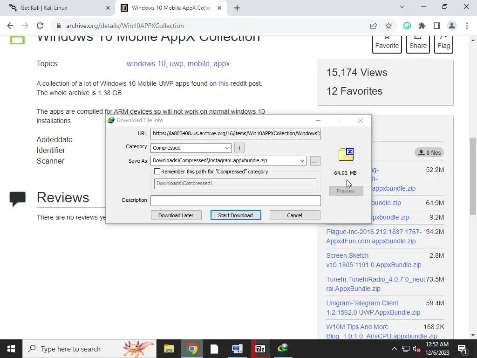Close the Download File Info dialog
The image size is (477, 358).
[361, 120]
